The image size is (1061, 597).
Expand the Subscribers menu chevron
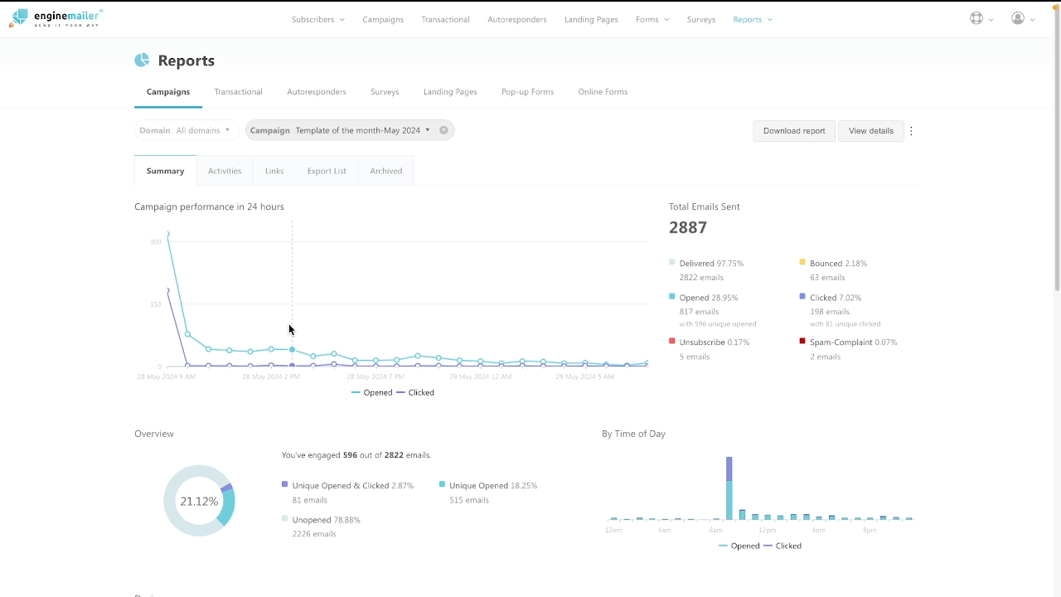(341, 19)
